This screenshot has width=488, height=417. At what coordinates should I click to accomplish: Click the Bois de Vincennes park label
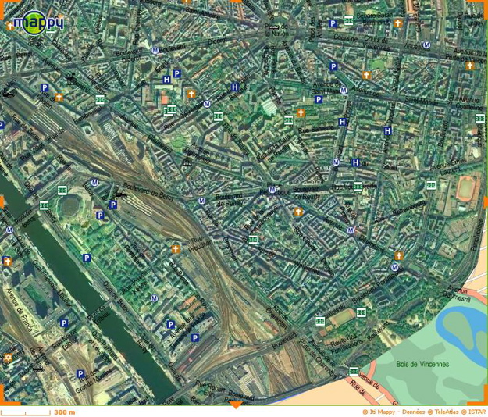[422, 364]
